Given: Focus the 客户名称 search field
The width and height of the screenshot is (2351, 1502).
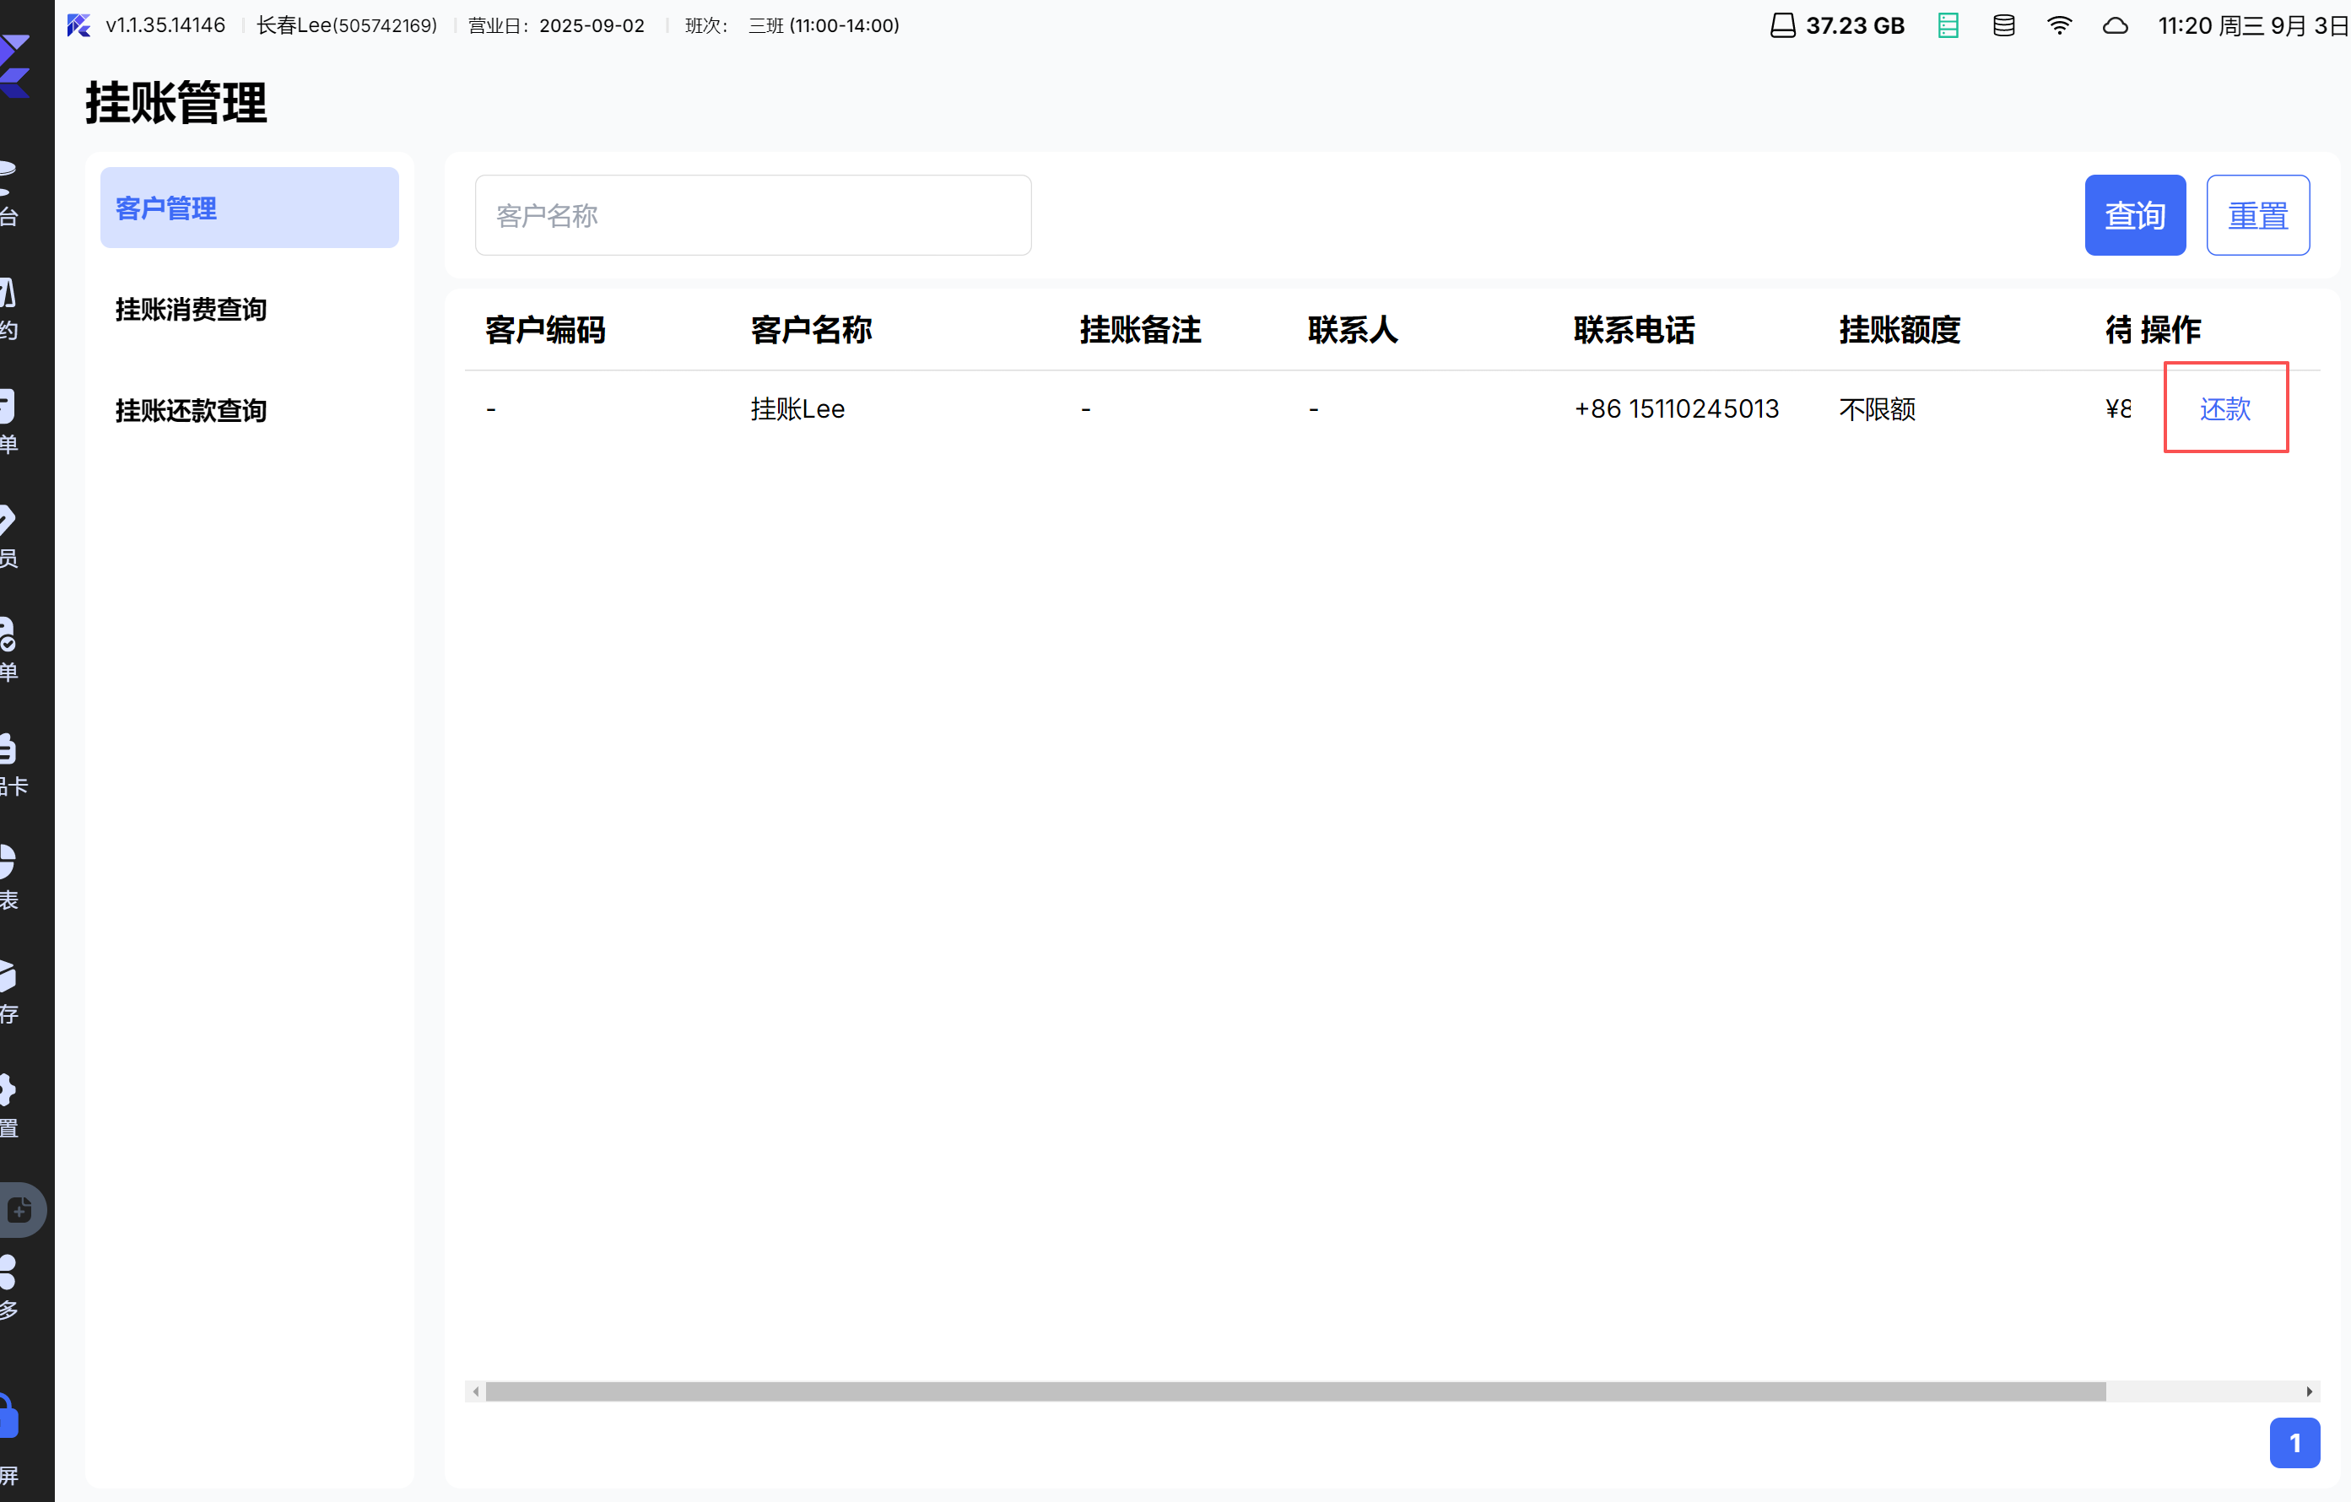Looking at the screenshot, I should (x=753, y=215).
